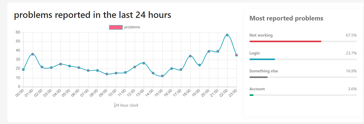Click the problems legend label

132,27
